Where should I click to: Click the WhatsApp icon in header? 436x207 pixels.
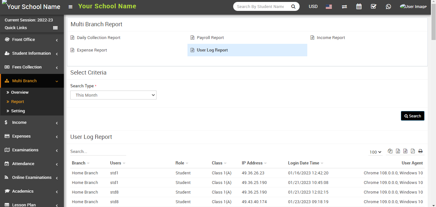pyautogui.click(x=388, y=6)
